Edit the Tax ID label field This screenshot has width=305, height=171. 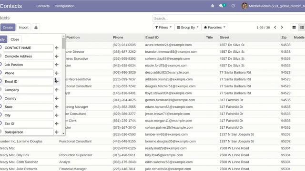(x=28, y=123)
